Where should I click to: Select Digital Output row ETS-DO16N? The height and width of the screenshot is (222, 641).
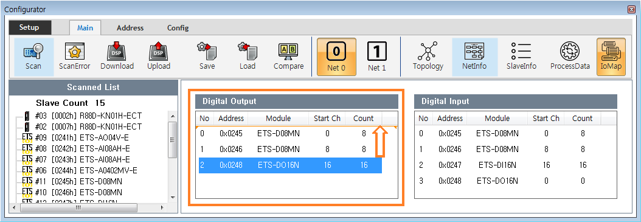[x=290, y=165]
